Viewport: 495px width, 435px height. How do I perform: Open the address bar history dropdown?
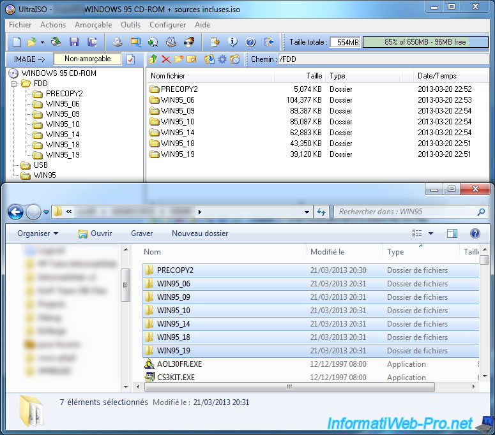(307, 212)
